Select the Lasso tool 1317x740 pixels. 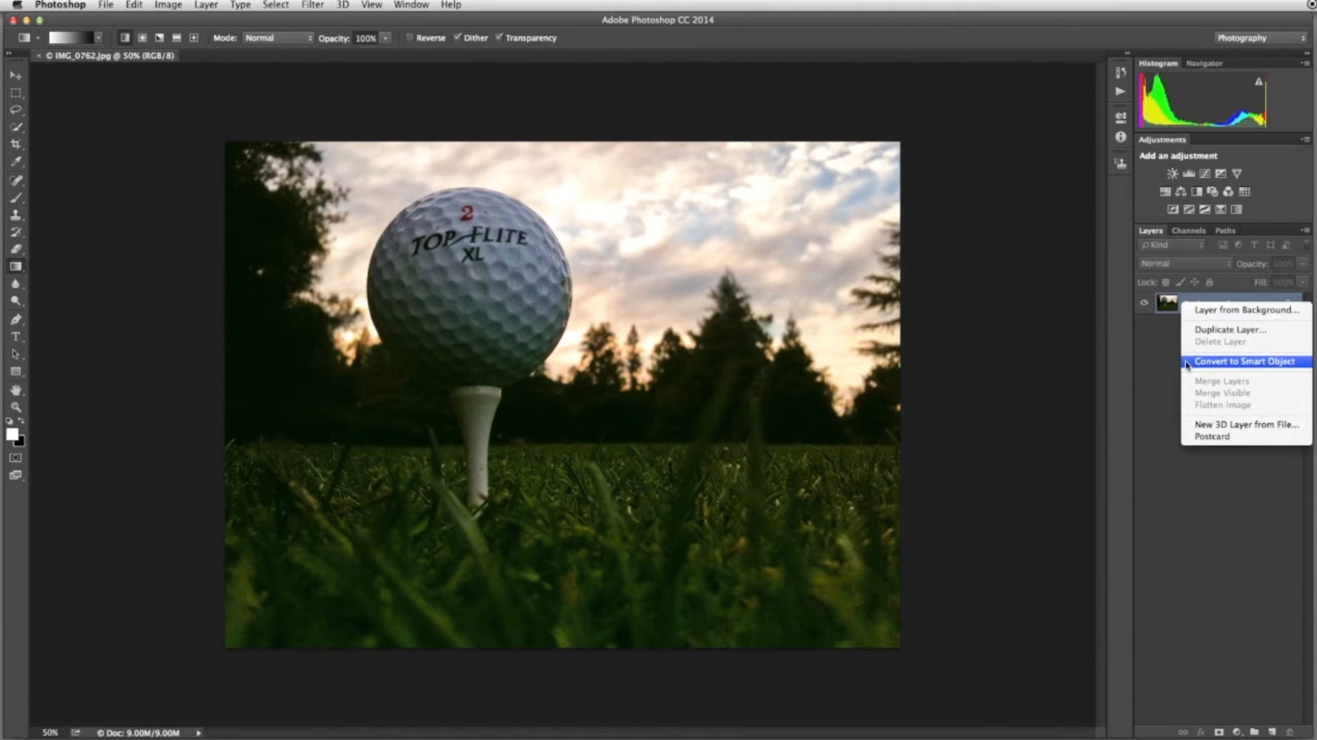point(16,110)
